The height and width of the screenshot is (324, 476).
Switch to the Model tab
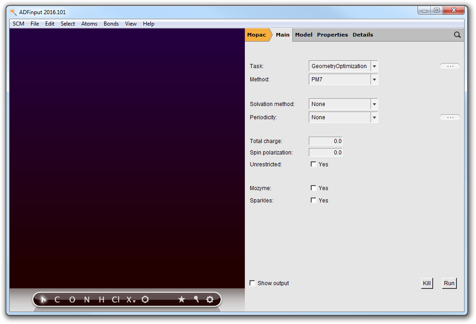pyautogui.click(x=304, y=35)
